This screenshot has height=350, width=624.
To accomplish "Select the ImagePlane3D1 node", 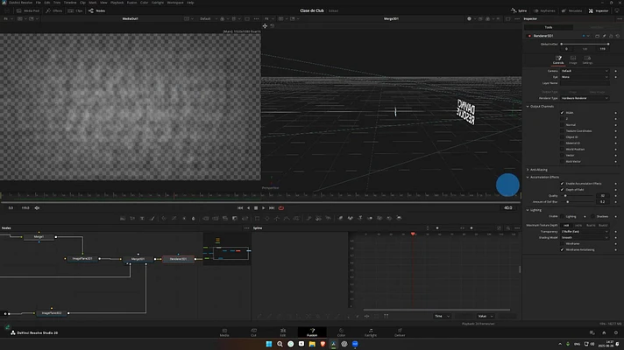I will click(x=83, y=259).
